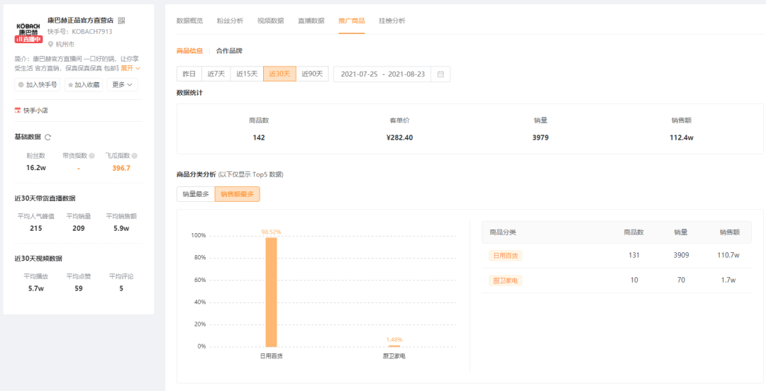766x391 pixels.
Task: Choose the 近15天 date range
Action: 247,74
